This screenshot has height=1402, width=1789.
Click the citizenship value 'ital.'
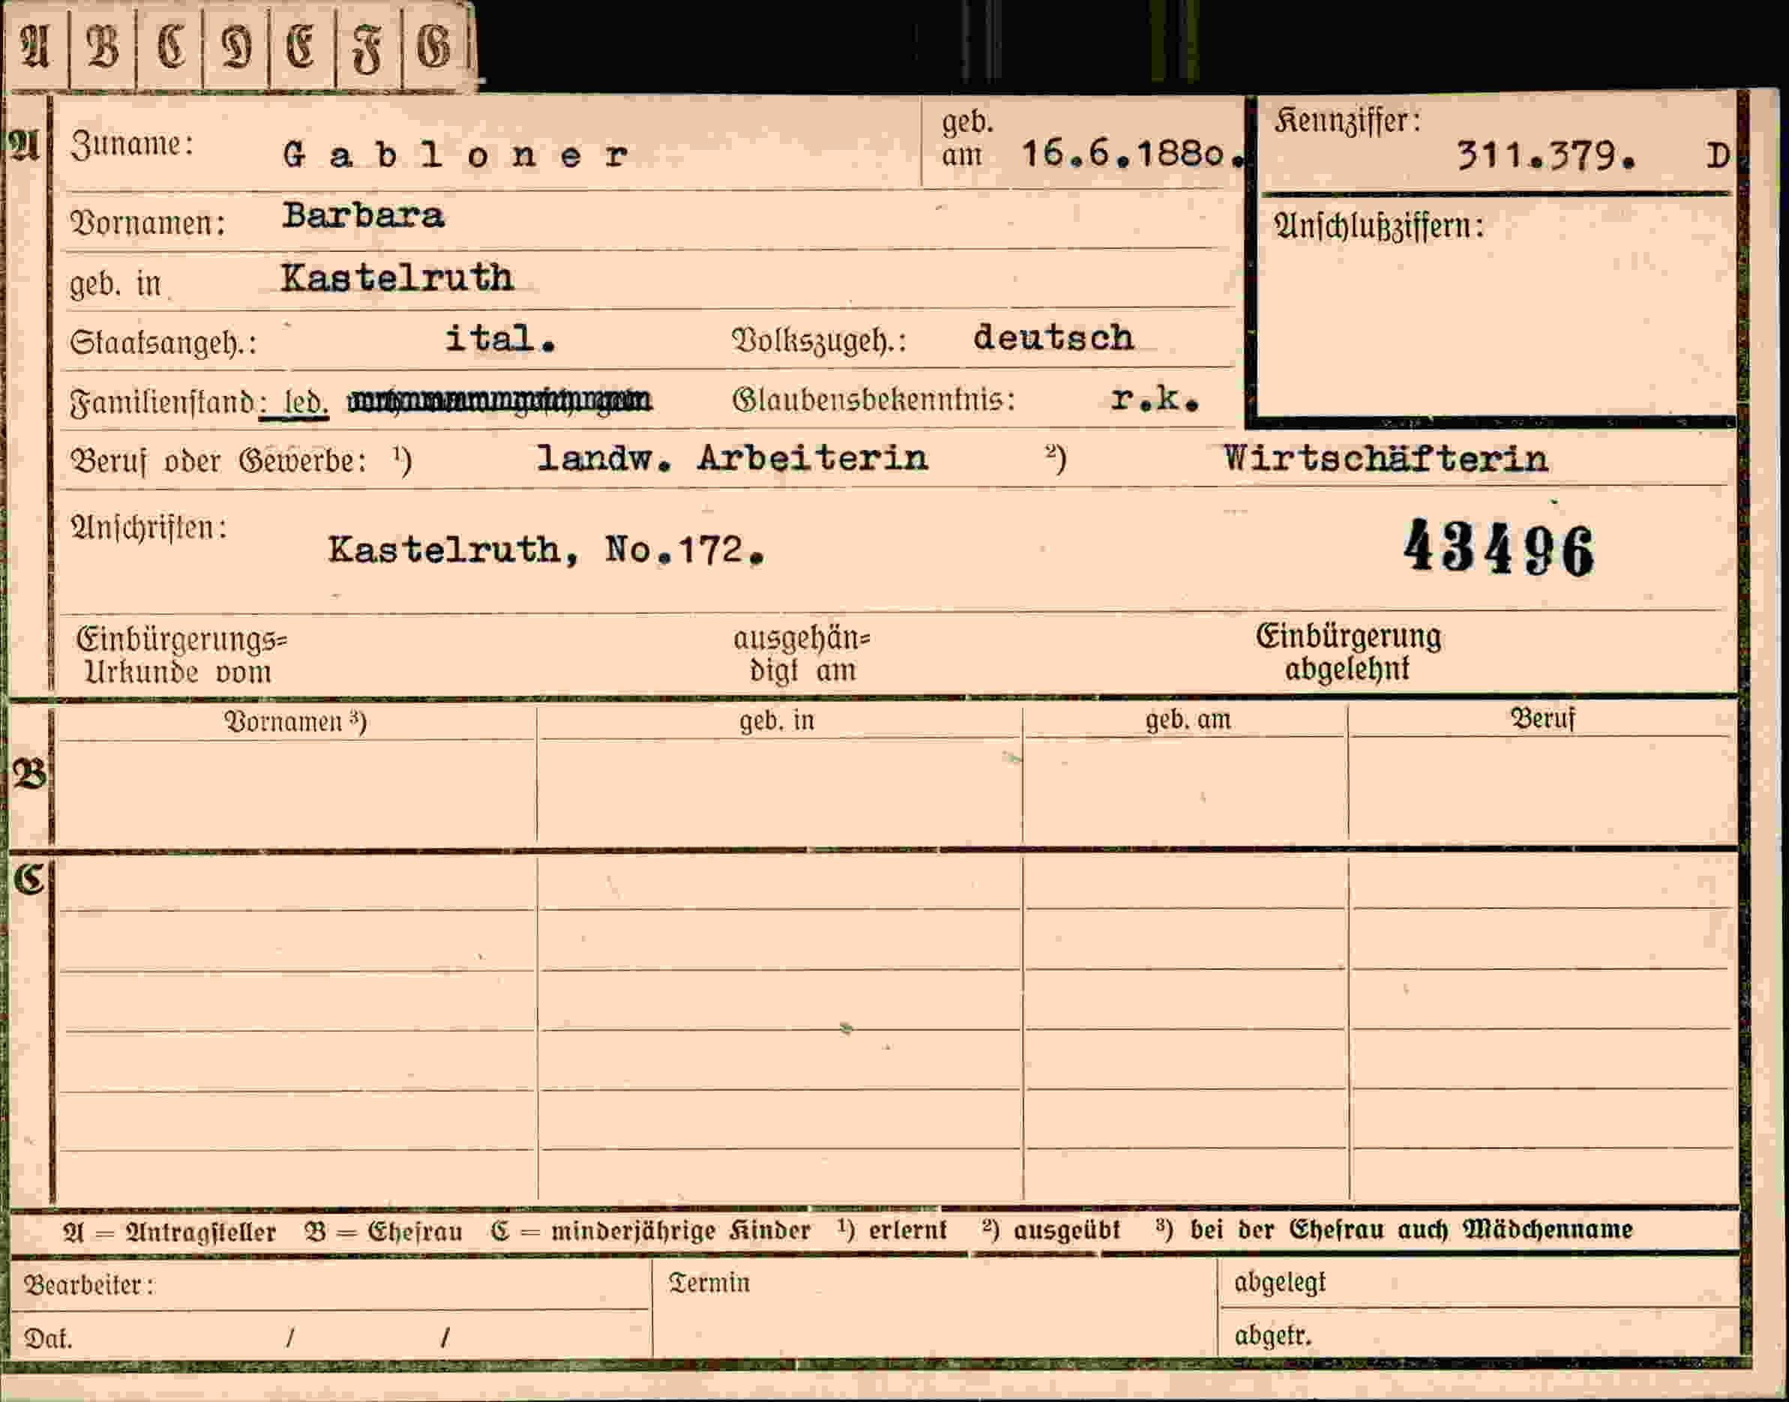(x=501, y=338)
